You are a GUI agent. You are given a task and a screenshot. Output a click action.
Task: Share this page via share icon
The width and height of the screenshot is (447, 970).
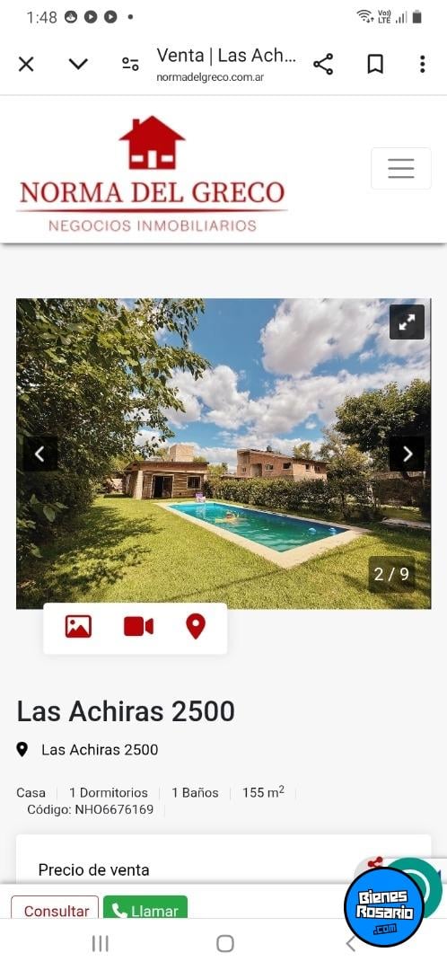(323, 64)
